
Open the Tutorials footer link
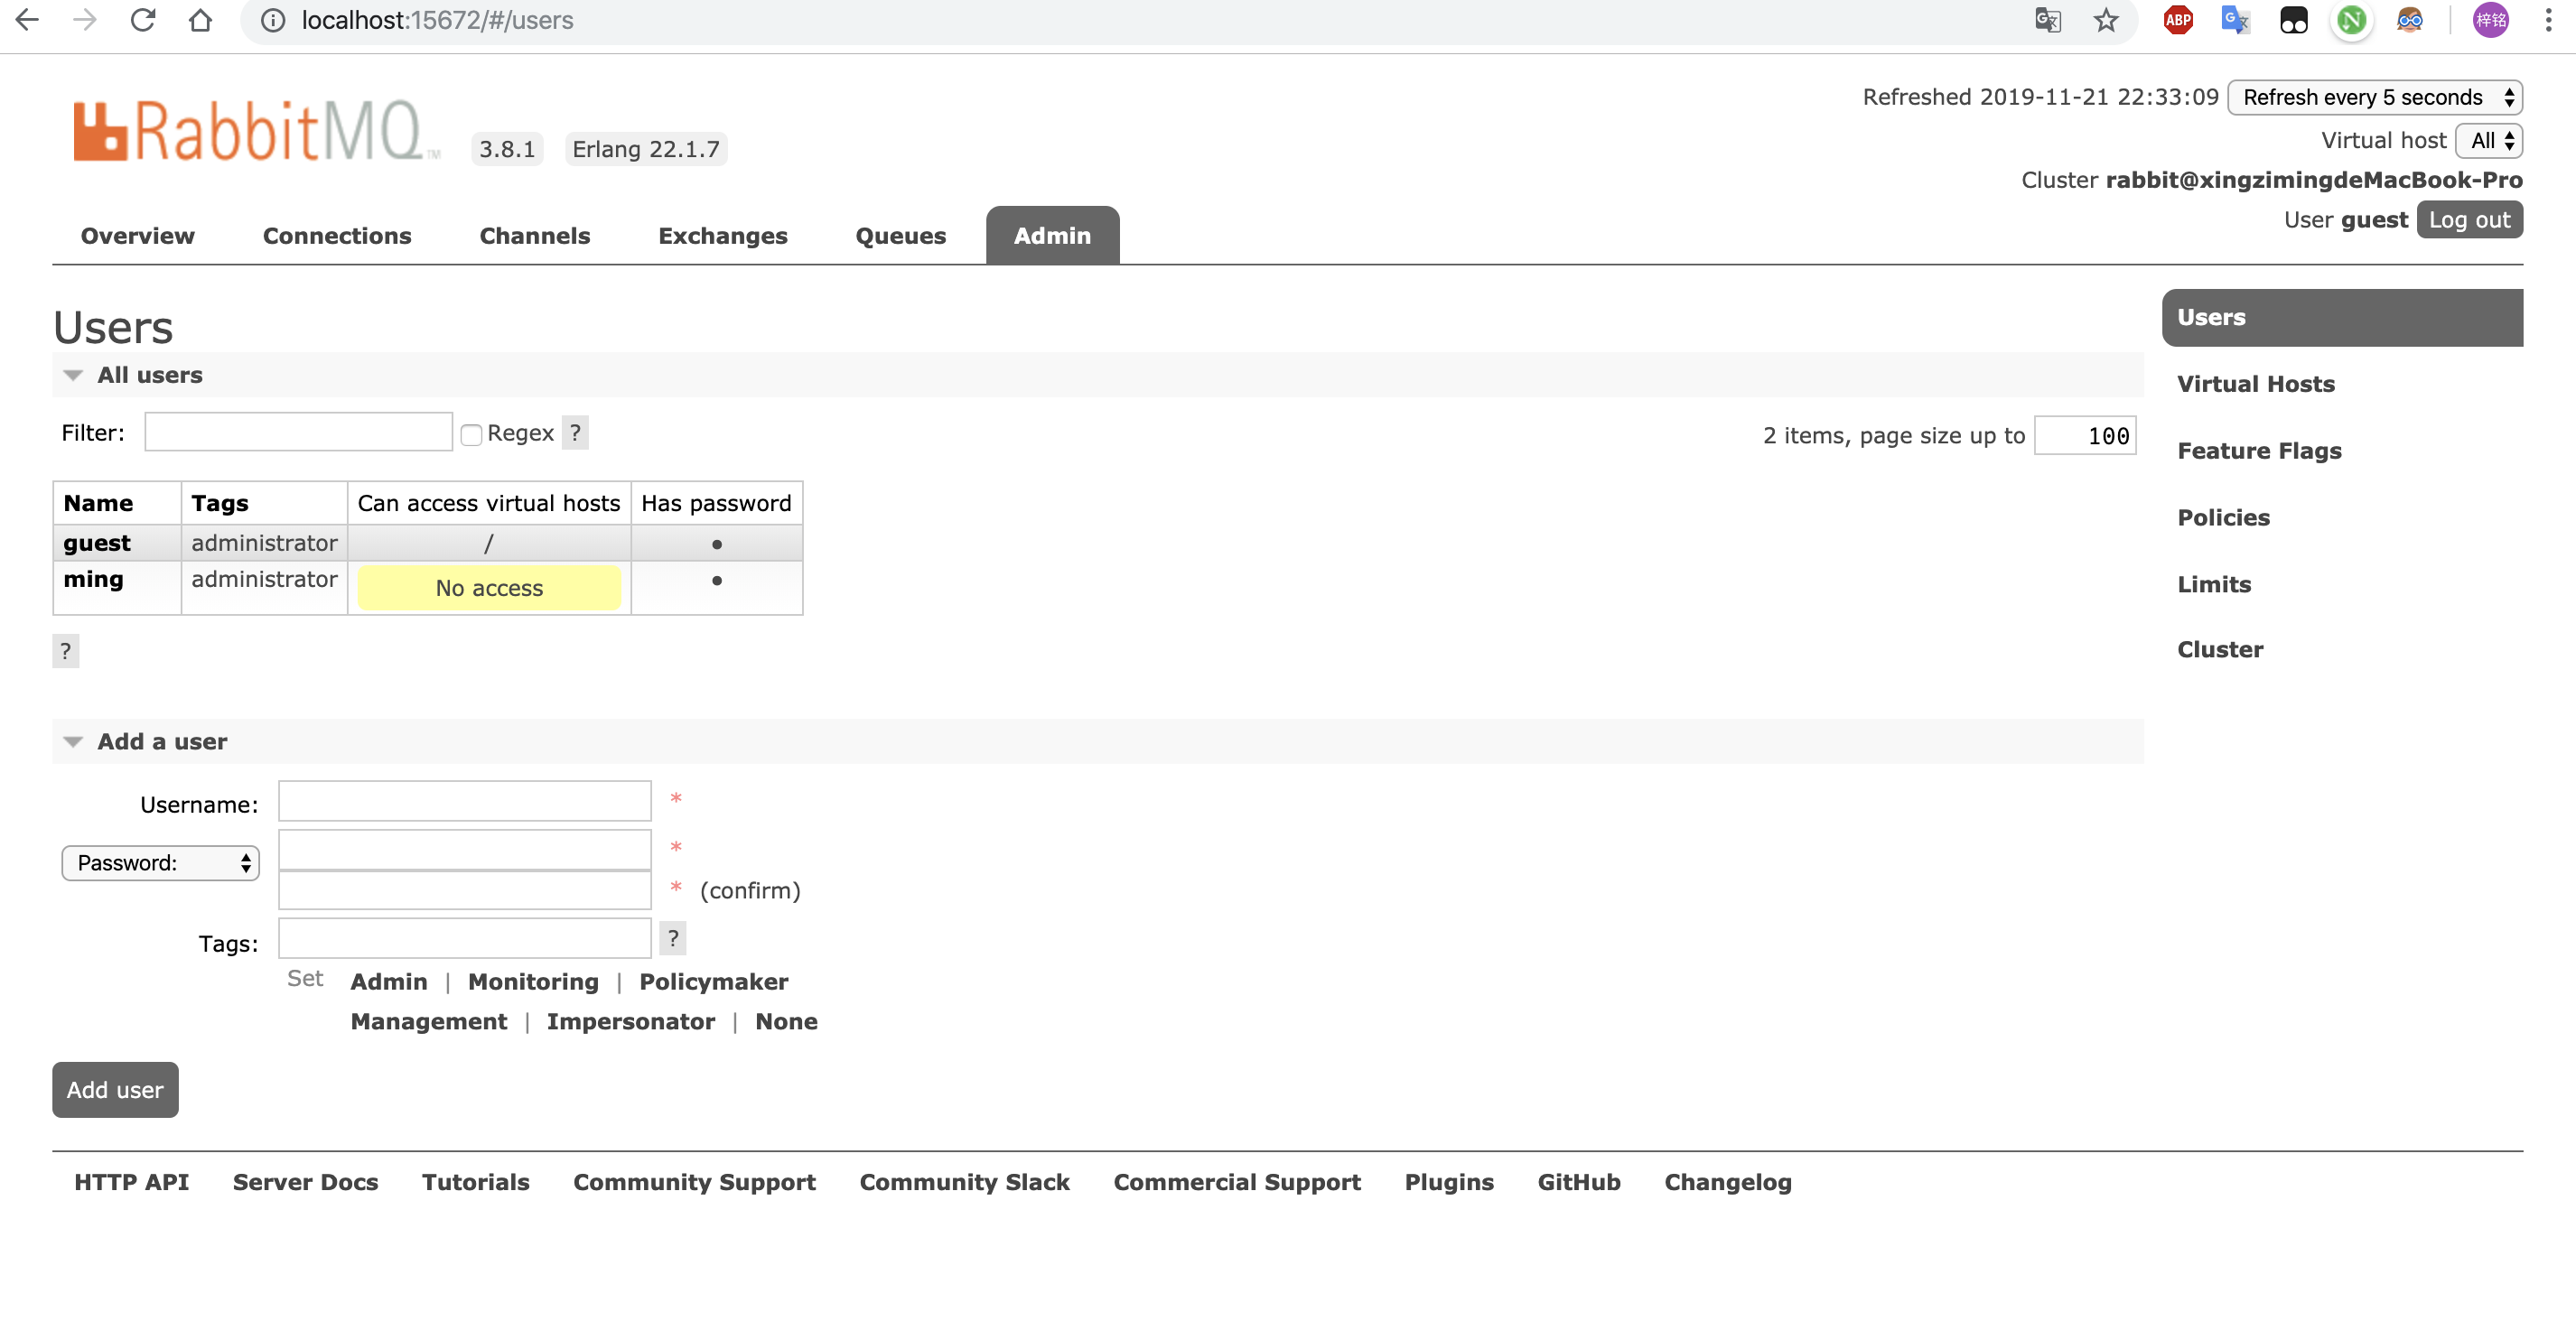[475, 1182]
